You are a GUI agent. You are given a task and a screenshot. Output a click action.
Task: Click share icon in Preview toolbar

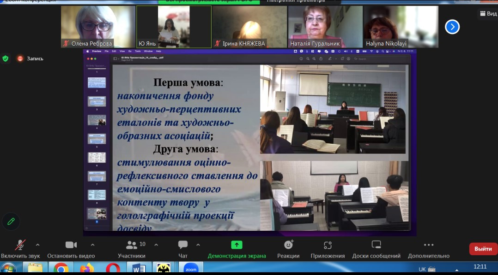321,59
